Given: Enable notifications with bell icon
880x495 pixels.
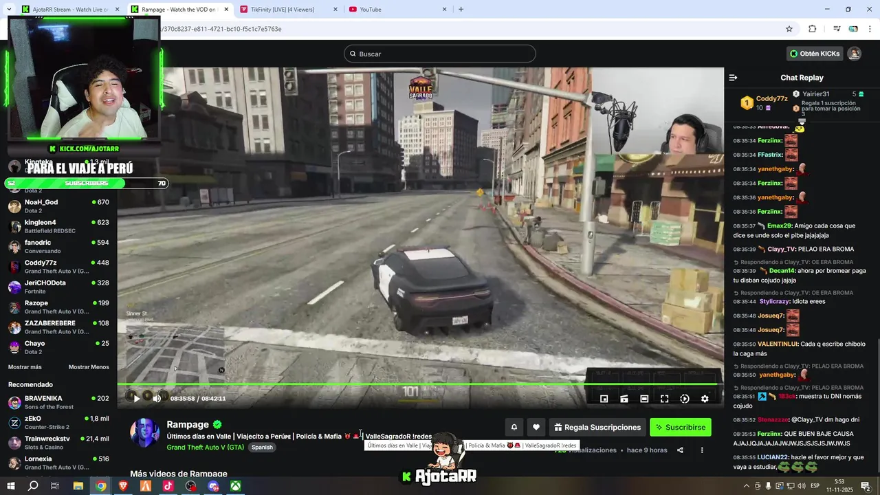Looking at the screenshot, I should pyautogui.click(x=514, y=427).
